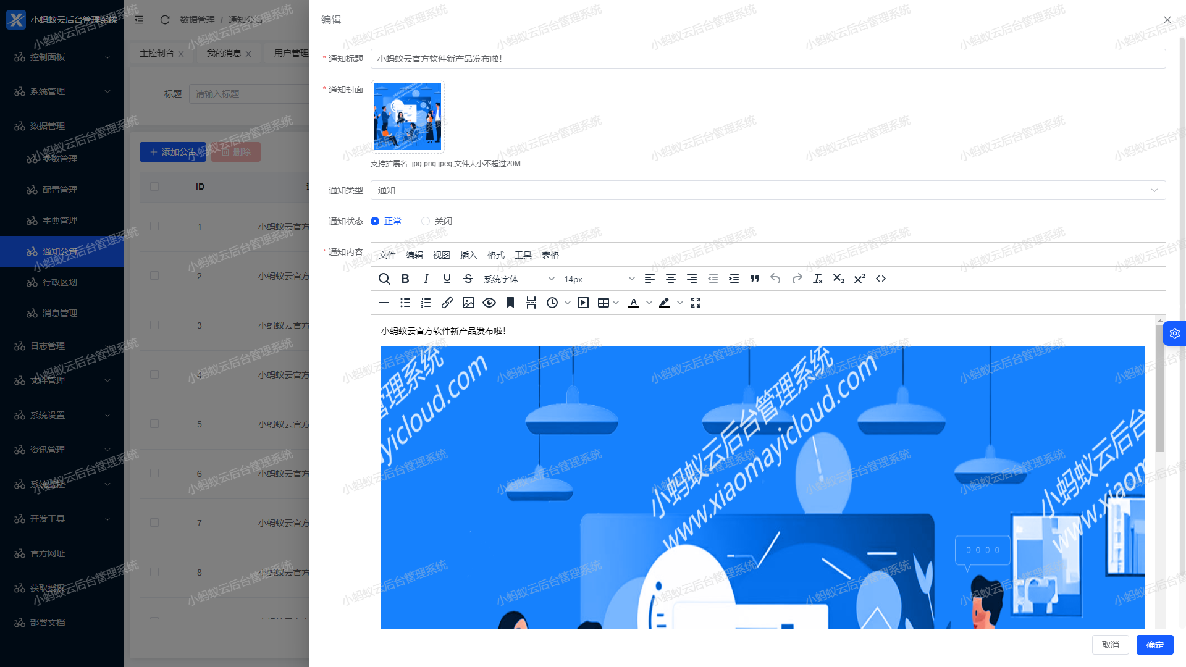
Task: Open source code view icon
Action: 881,279
